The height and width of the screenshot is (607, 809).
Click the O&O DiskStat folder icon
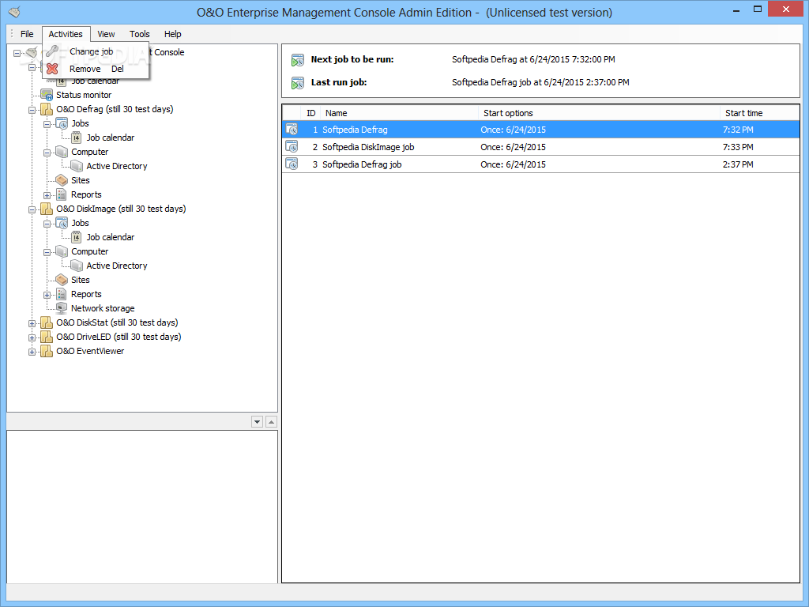[47, 322]
